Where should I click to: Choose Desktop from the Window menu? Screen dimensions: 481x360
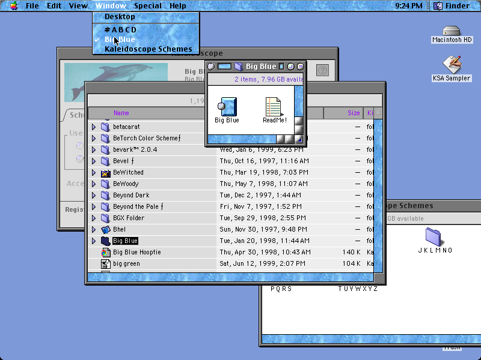(146, 17)
